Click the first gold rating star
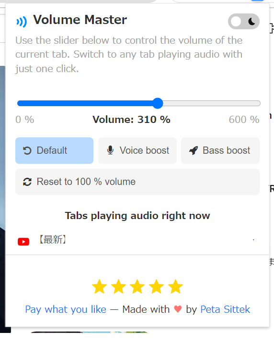This screenshot has width=274, height=356. [100, 286]
